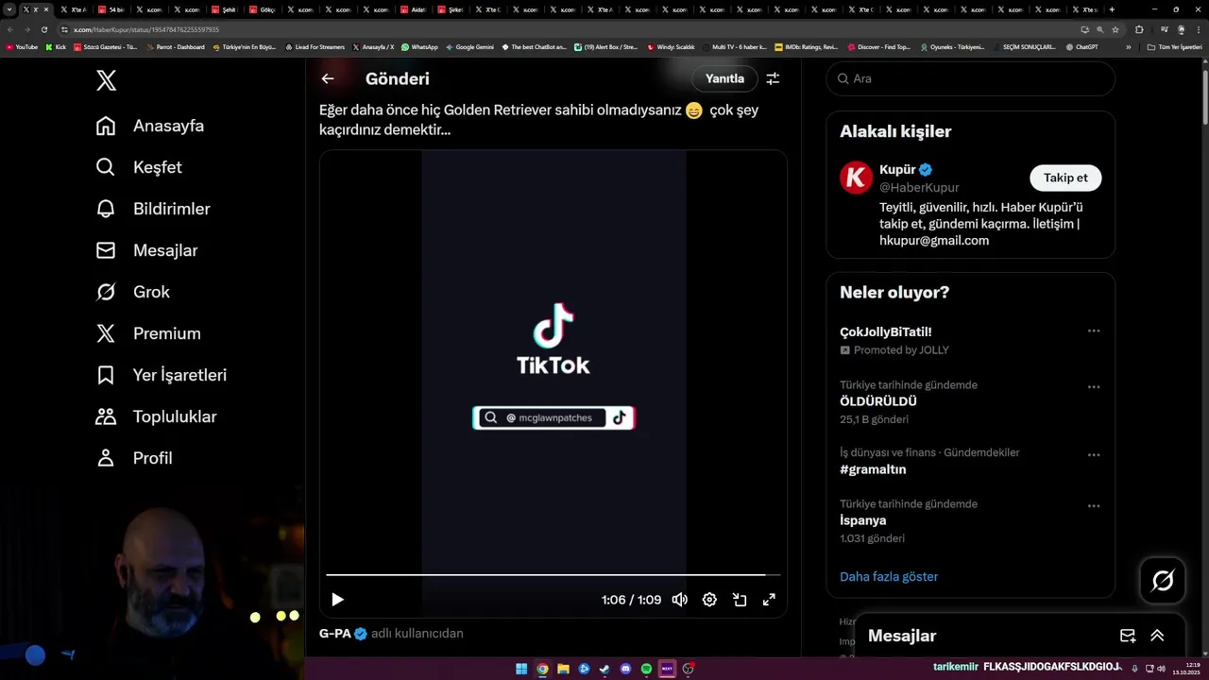Image resolution: width=1209 pixels, height=680 pixels.
Task: Reload the page
Action: pos(43,29)
